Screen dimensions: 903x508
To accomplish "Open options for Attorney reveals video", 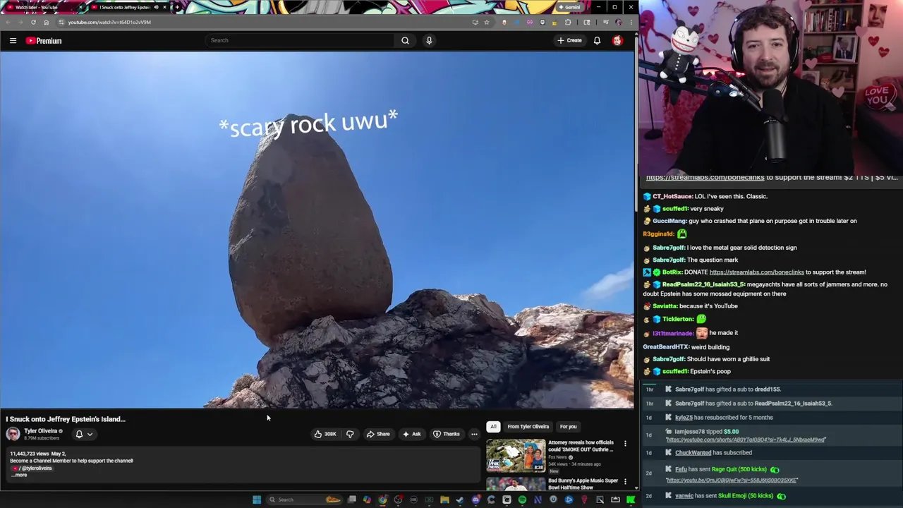I will (625, 444).
